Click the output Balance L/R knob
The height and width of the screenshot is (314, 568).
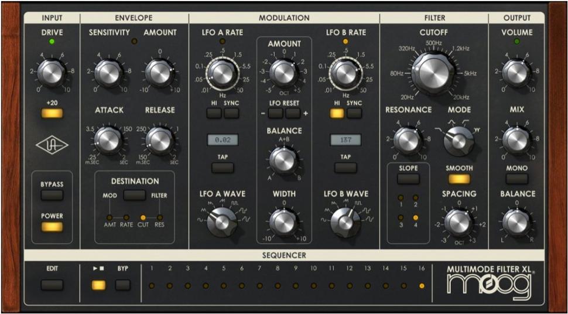tap(516, 222)
